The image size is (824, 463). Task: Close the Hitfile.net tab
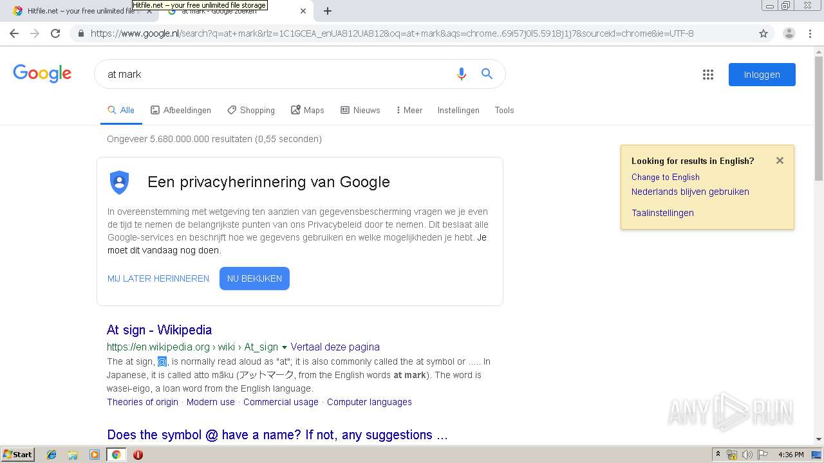tap(149, 11)
